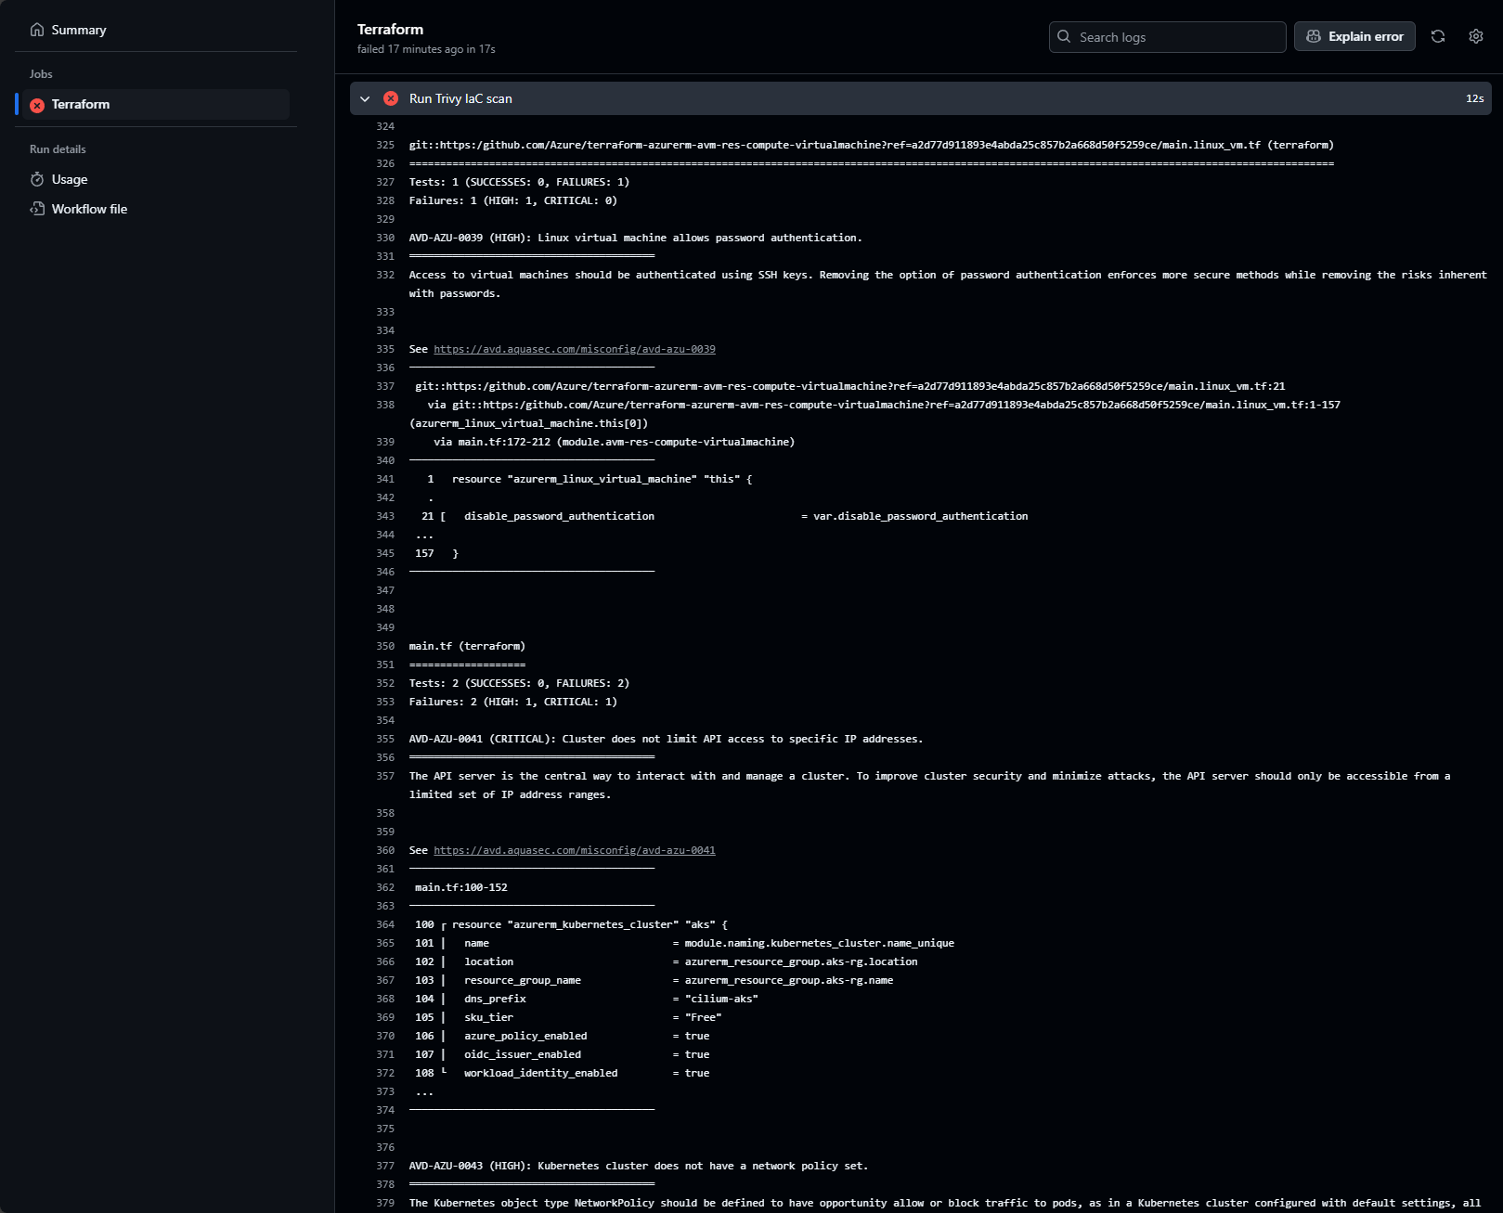Open the Usage run details
The height and width of the screenshot is (1213, 1503).
click(x=70, y=179)
